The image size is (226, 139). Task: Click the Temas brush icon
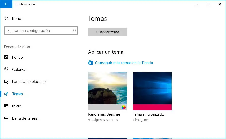[7, 94]
